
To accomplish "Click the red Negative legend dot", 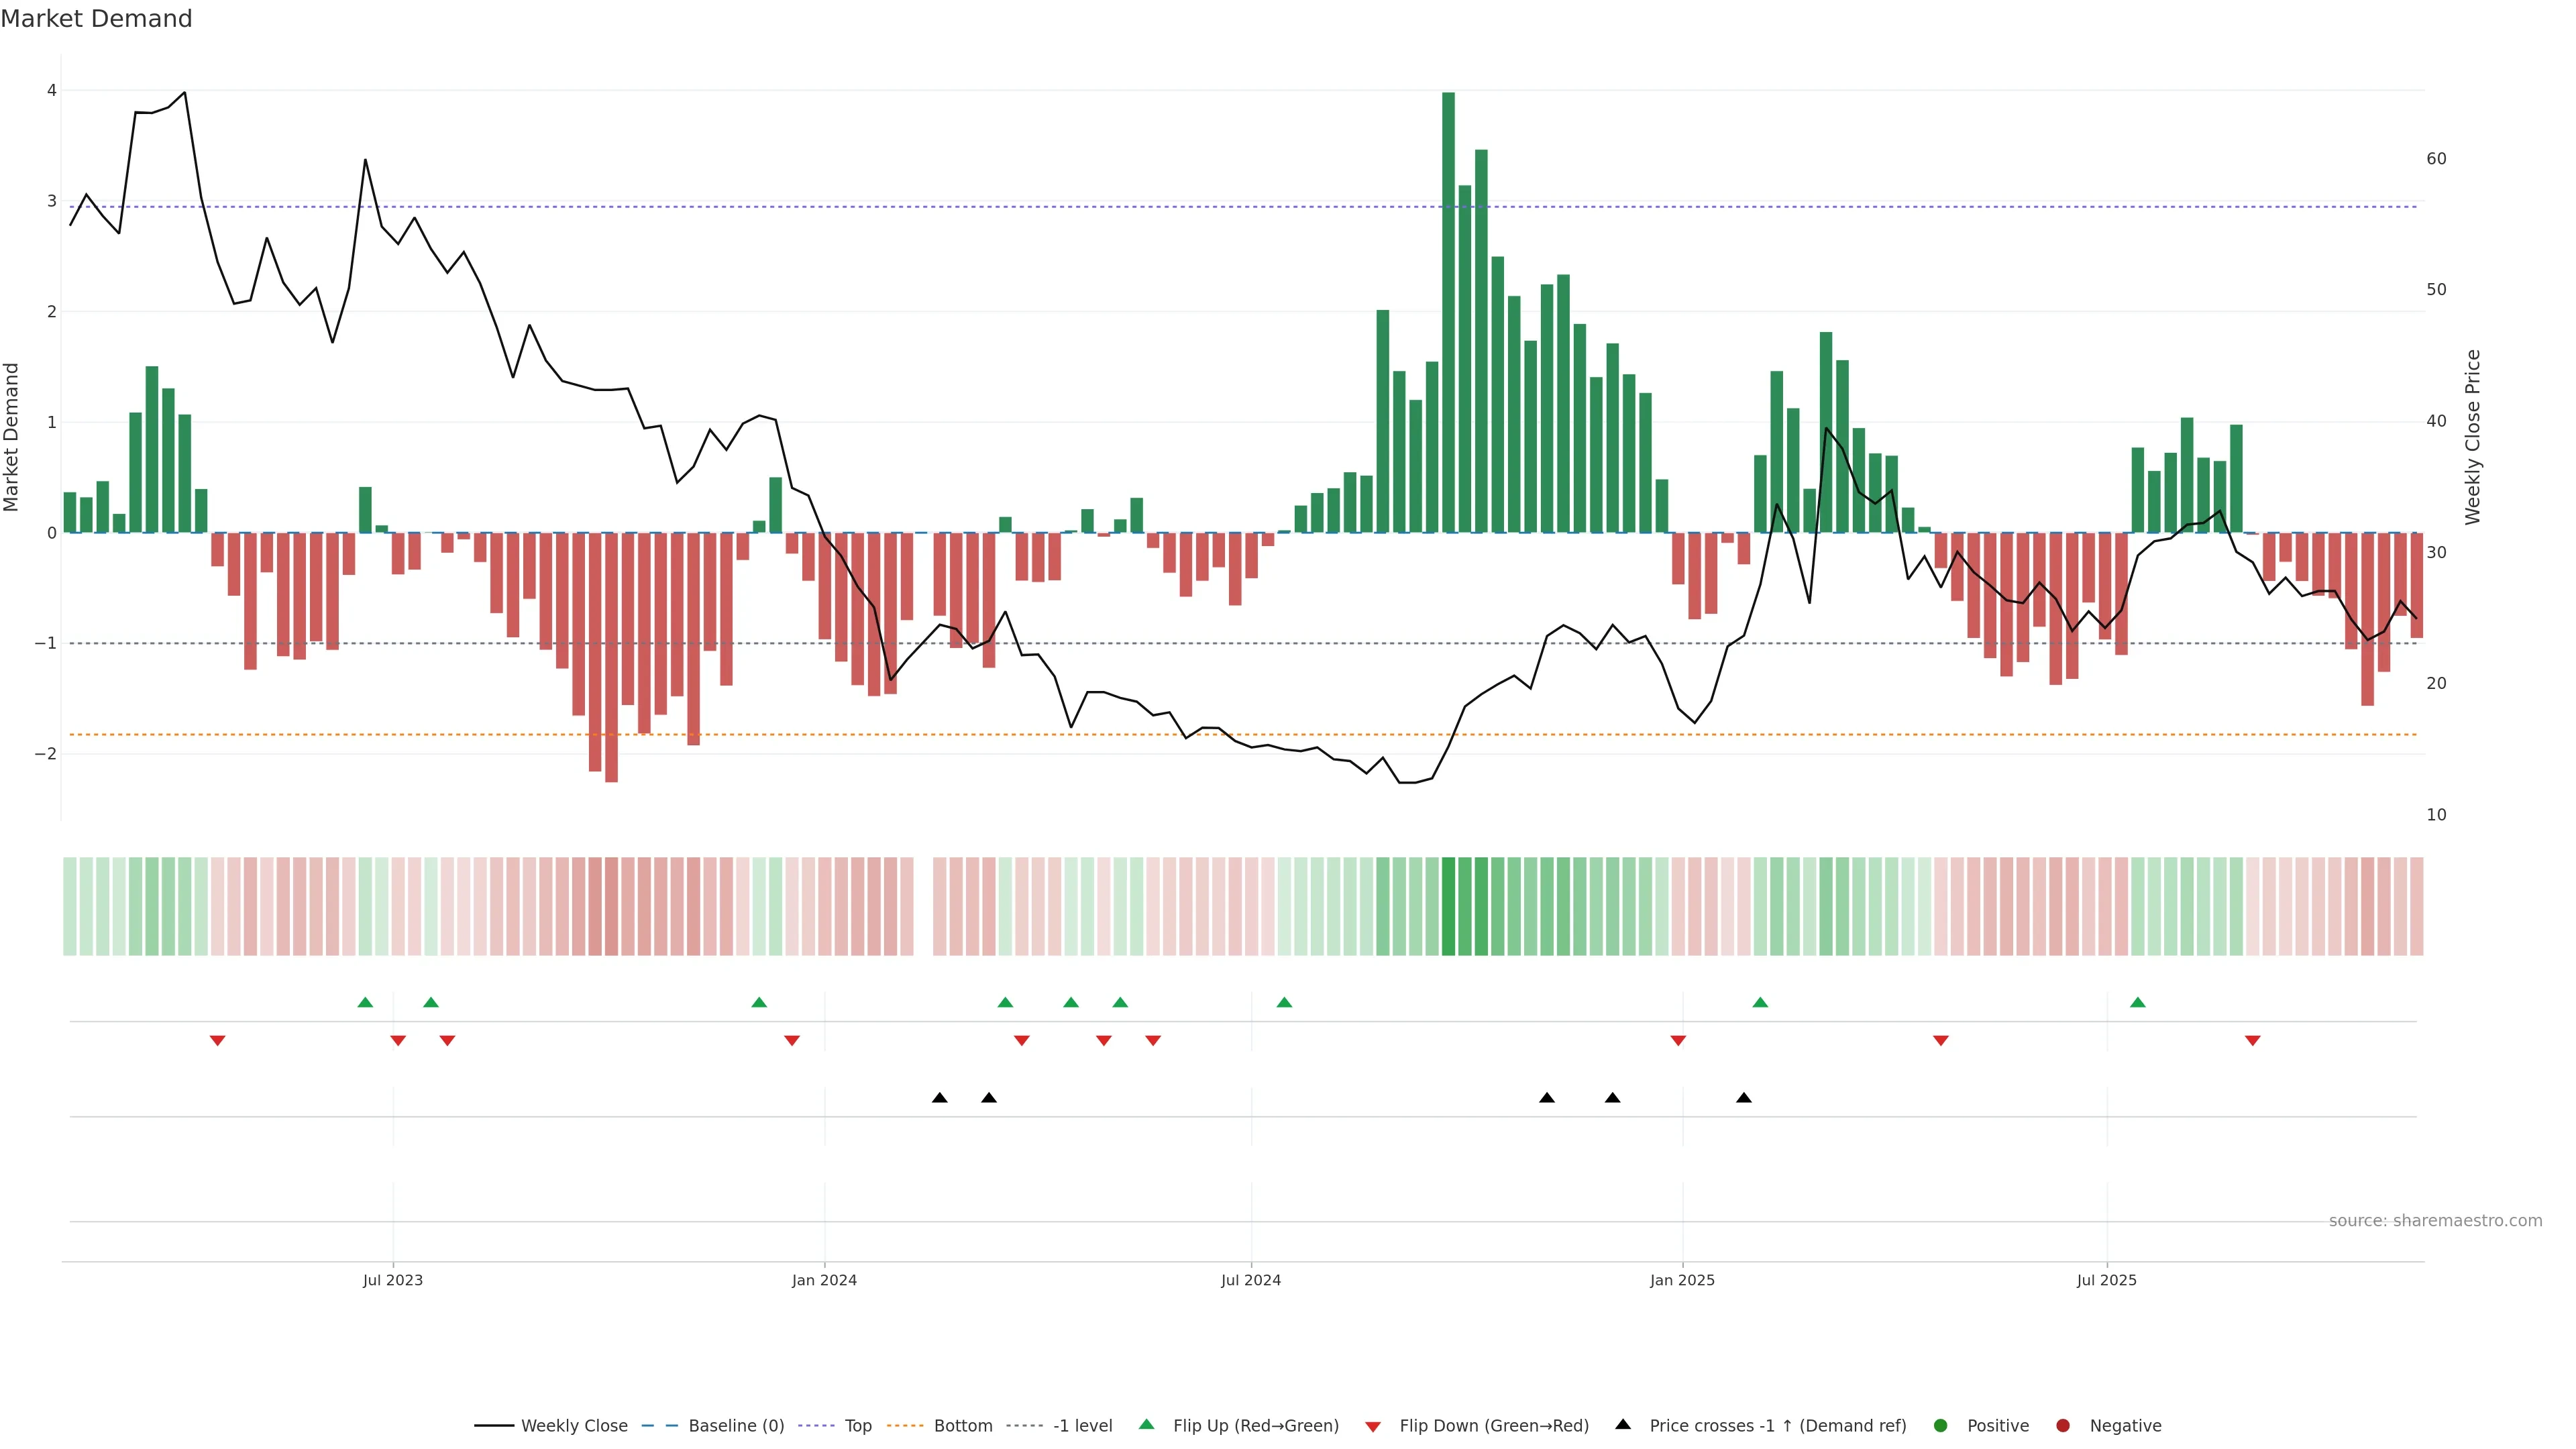I will pos(2063,1425).
